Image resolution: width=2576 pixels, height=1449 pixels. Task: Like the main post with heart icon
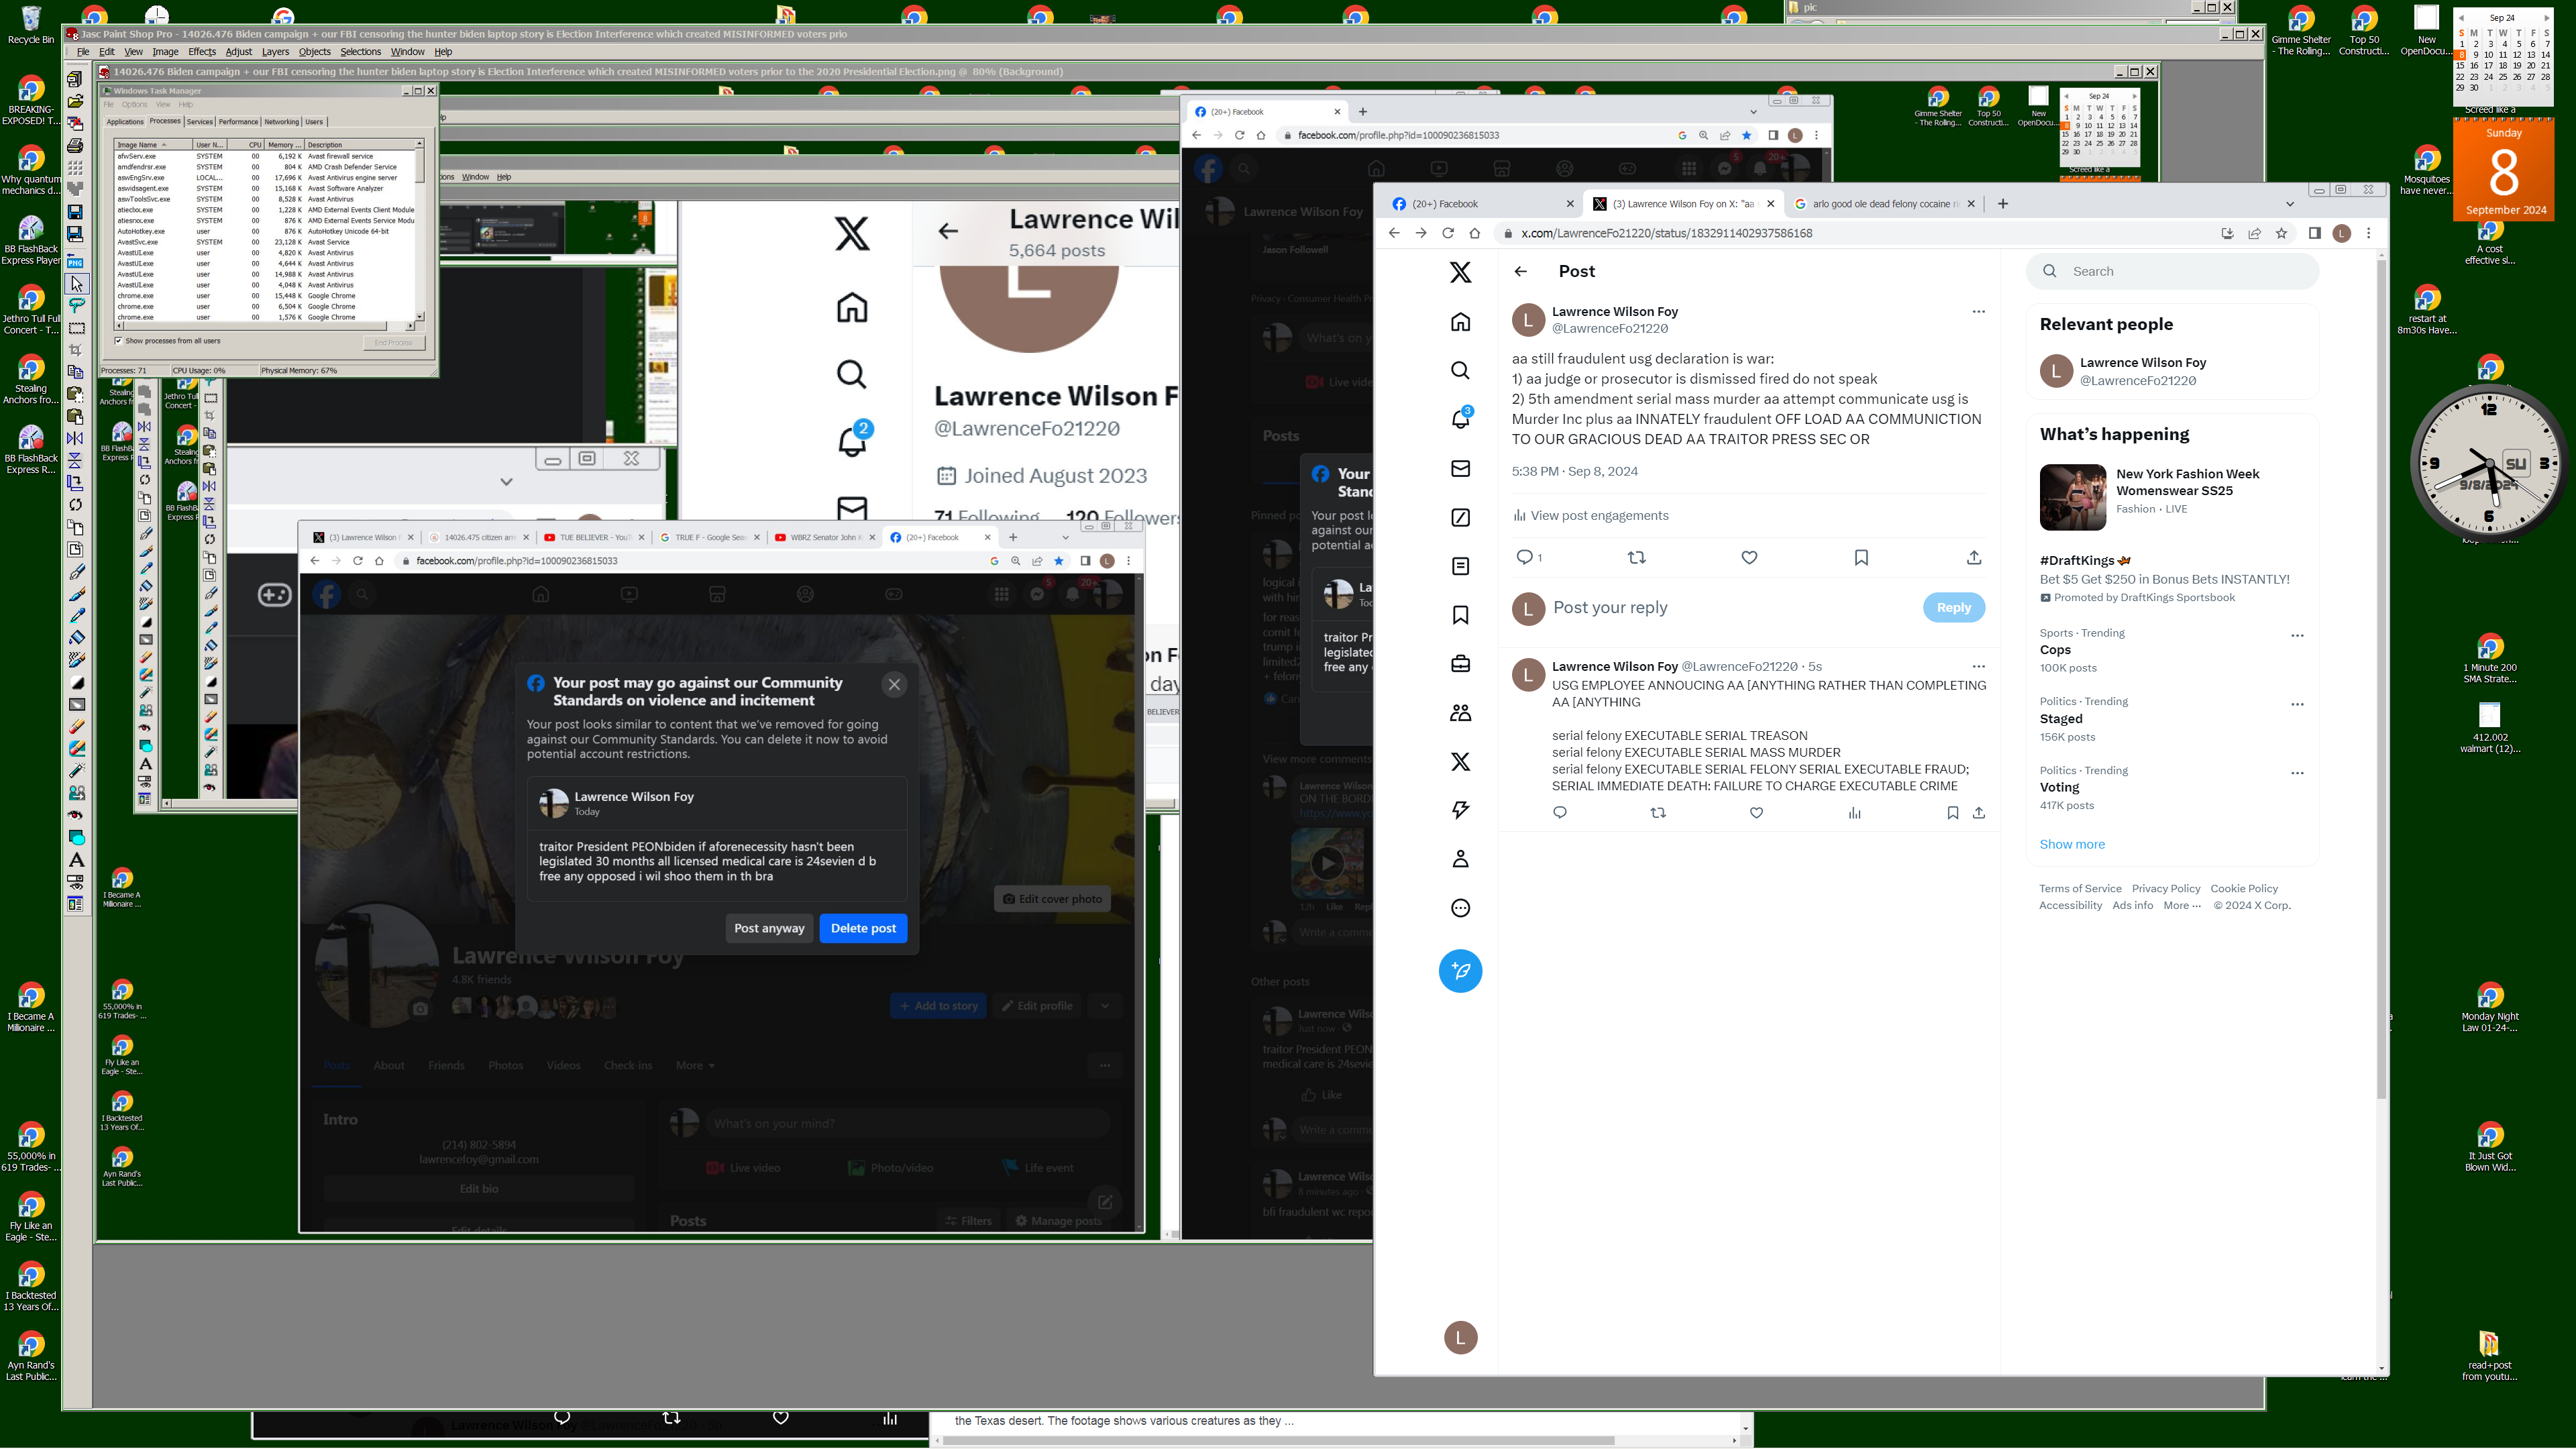click(x=1749, y=558)
